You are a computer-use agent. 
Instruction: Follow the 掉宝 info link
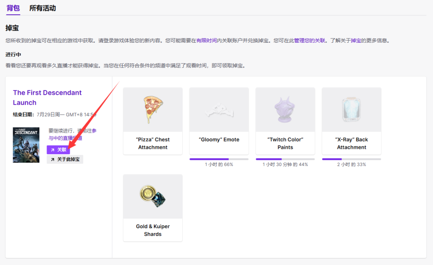click(356, 41)
